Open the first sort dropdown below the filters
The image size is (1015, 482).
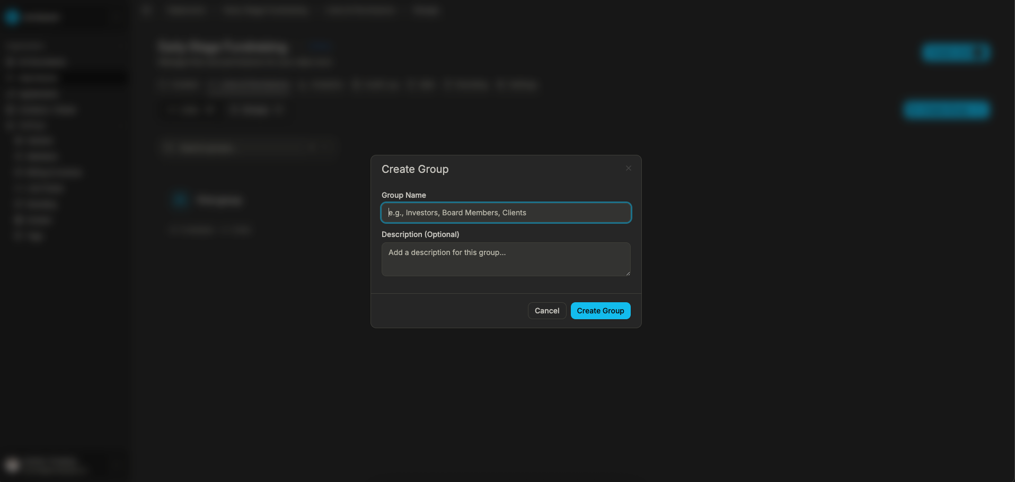click(x=191, y=110)
